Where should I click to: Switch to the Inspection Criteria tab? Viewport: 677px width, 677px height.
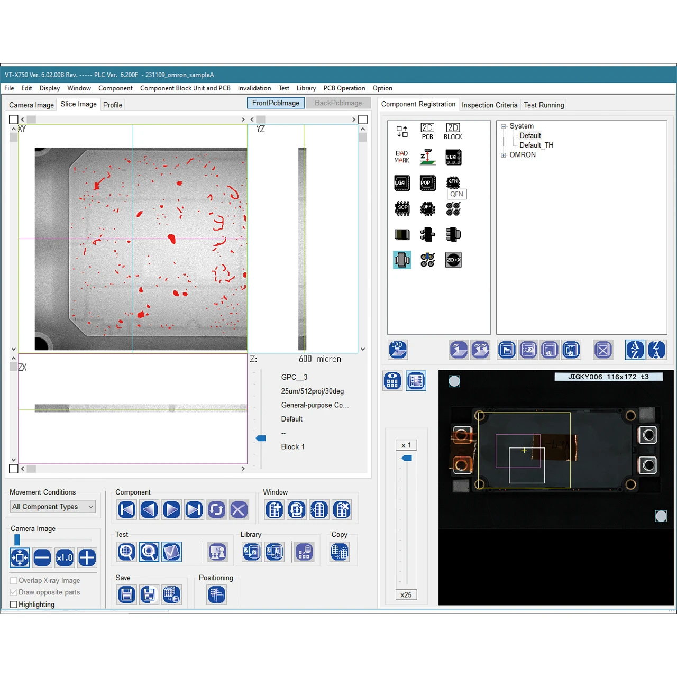click(x=489, y=105)
